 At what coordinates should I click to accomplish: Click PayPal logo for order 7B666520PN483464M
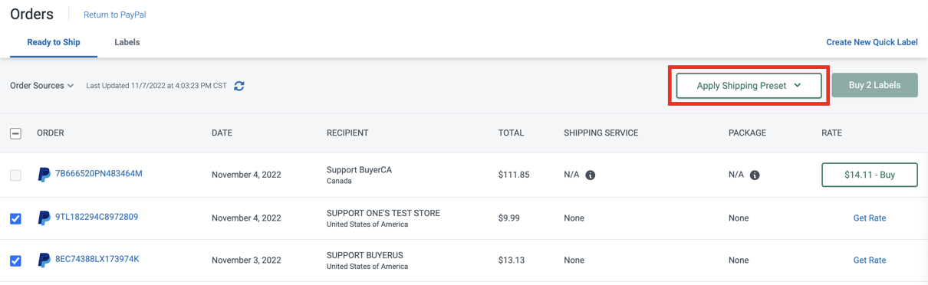click(44, 175)
